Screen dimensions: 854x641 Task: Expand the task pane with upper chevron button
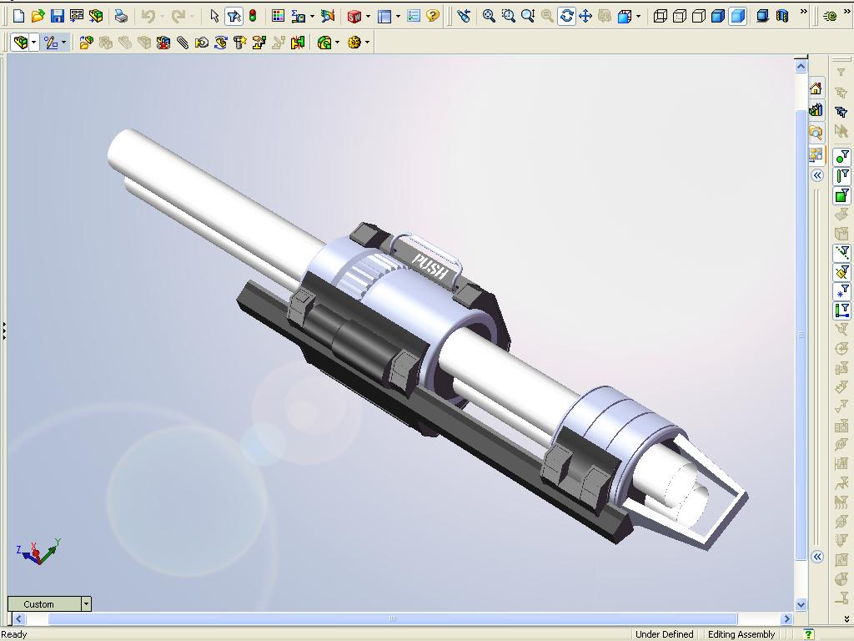pos(817,175)
